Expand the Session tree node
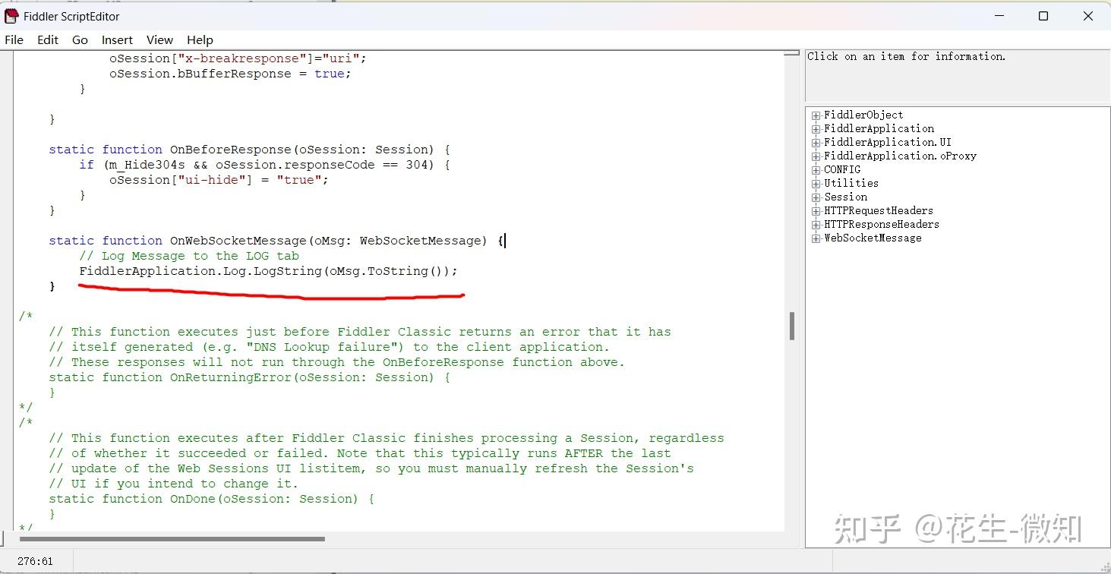Viewport: 1111px width, 574px height. [x=815, y=197]
